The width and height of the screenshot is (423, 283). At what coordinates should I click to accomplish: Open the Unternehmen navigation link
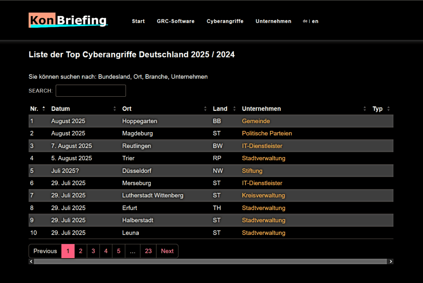tap(273, 21)
